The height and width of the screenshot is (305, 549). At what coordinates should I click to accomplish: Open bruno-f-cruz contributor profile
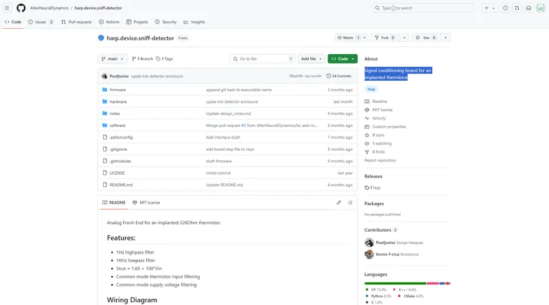387,254
